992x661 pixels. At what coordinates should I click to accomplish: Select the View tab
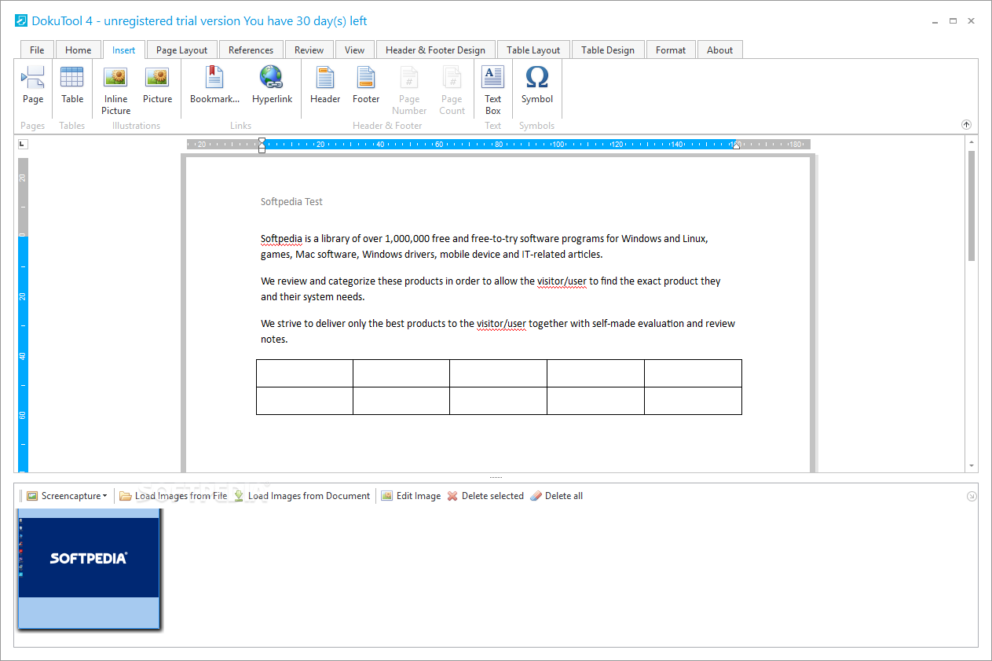point(355,50)
